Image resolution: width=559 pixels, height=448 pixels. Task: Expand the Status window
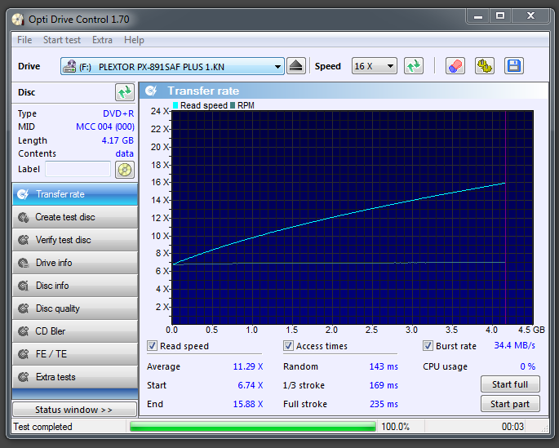click(75, 410)
